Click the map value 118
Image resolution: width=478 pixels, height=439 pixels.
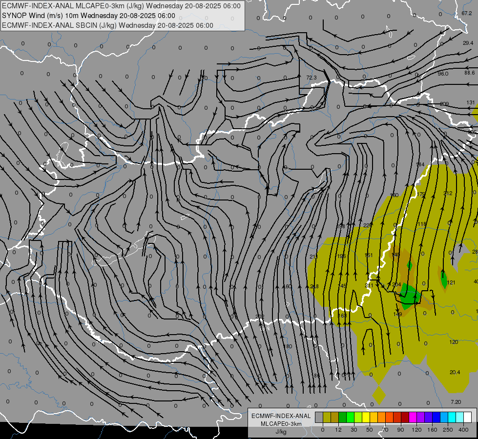click(422, 224)
